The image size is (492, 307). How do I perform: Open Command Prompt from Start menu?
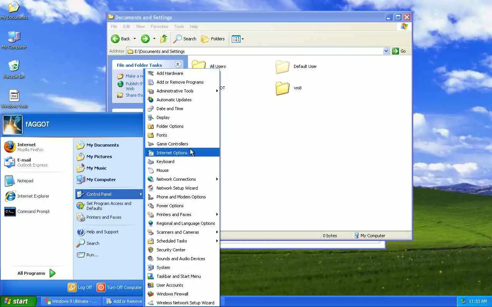click(x=37, y=211)
